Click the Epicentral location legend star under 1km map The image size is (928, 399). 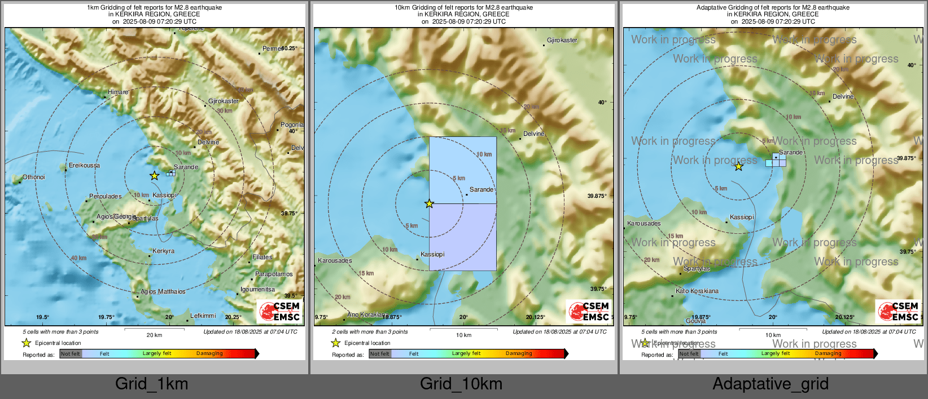coord(26,343)
